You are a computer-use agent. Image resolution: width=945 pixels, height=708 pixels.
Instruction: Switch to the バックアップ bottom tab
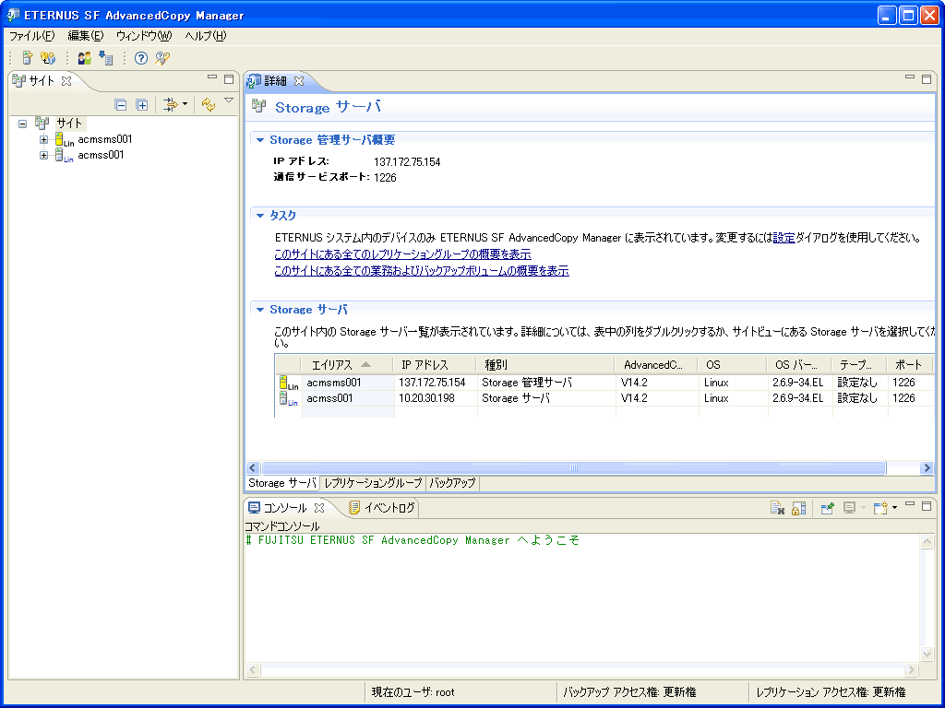point(452,483)
